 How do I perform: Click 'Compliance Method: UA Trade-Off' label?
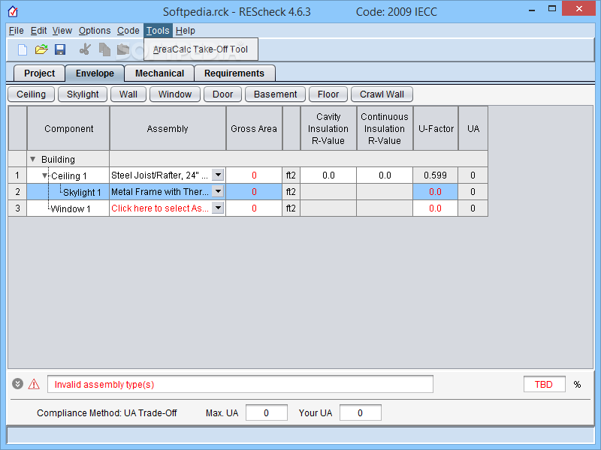(107, 413)
